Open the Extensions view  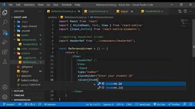pos(5,52)
